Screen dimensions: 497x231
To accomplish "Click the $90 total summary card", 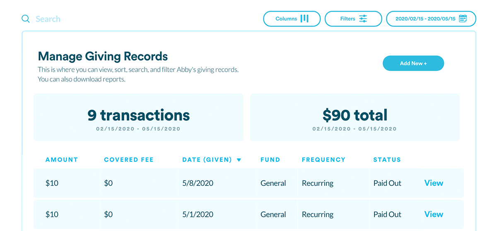I will click(355, 117).
